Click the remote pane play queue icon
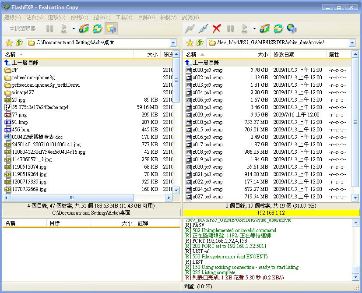Screen dimensions: 362x293 coord(244,28)
